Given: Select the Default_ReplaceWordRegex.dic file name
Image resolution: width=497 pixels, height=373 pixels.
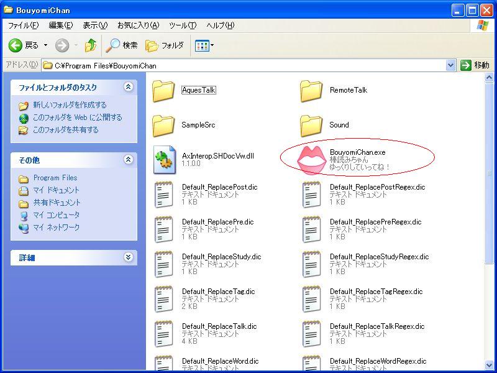Looking at the screenshot, I should pos(378,361).
